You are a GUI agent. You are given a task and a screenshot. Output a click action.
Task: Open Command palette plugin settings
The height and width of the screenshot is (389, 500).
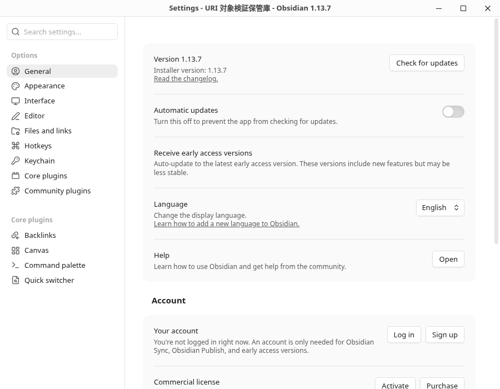coord(62,265)
